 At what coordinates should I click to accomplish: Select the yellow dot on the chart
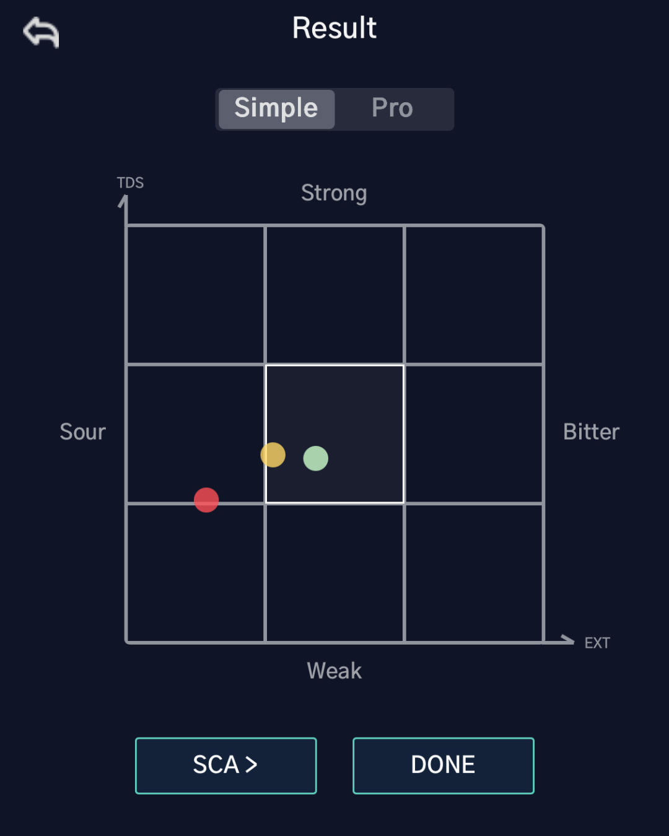coord(273,455)
